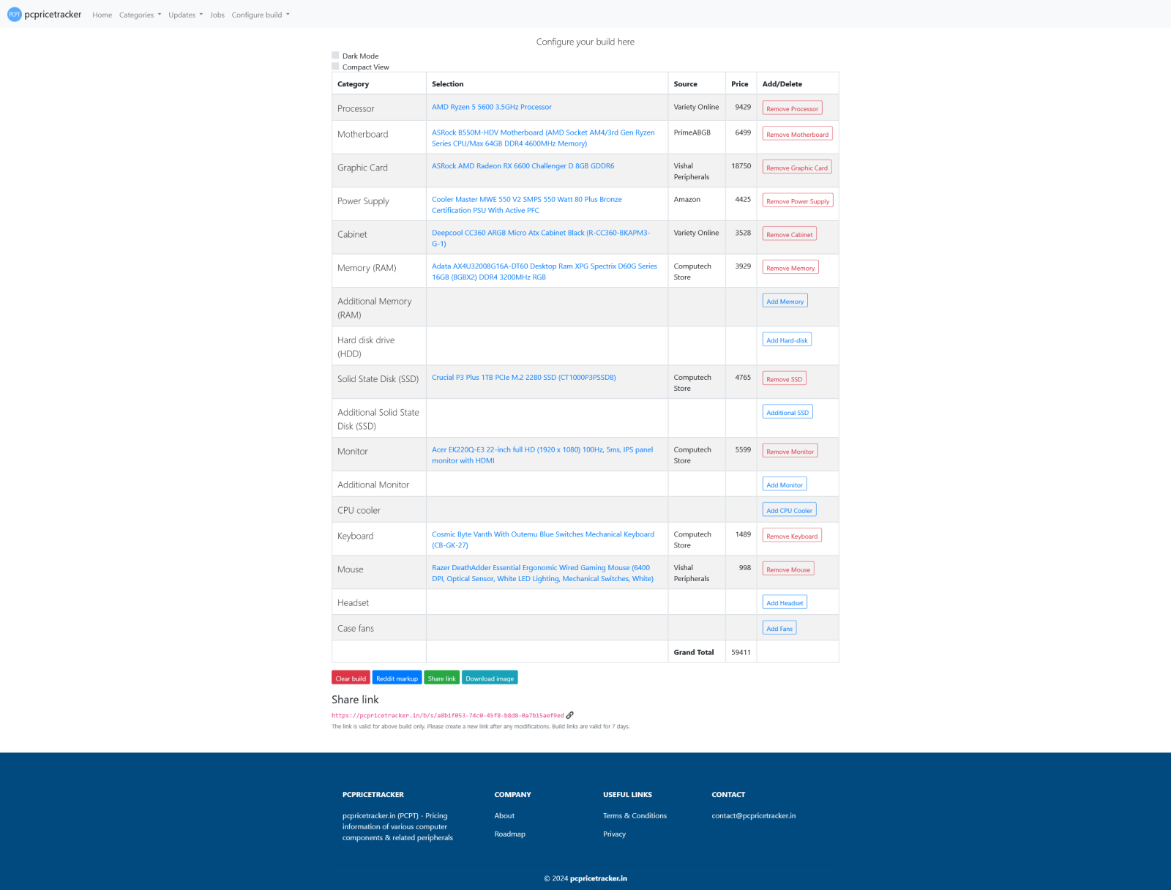Open the Privacy footer link
The width and height of the screenshot is (1171, 890).
[x=614, y=834]
